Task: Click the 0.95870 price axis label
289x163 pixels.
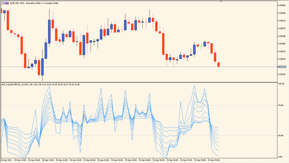Action: [x=282, y=51]
